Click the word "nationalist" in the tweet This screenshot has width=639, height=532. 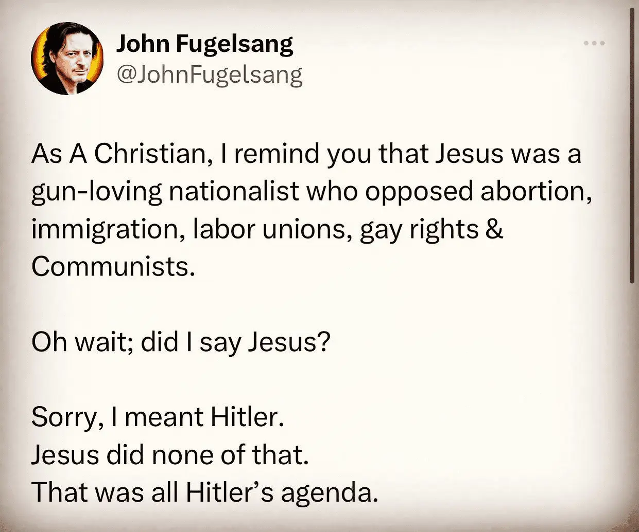234,191
